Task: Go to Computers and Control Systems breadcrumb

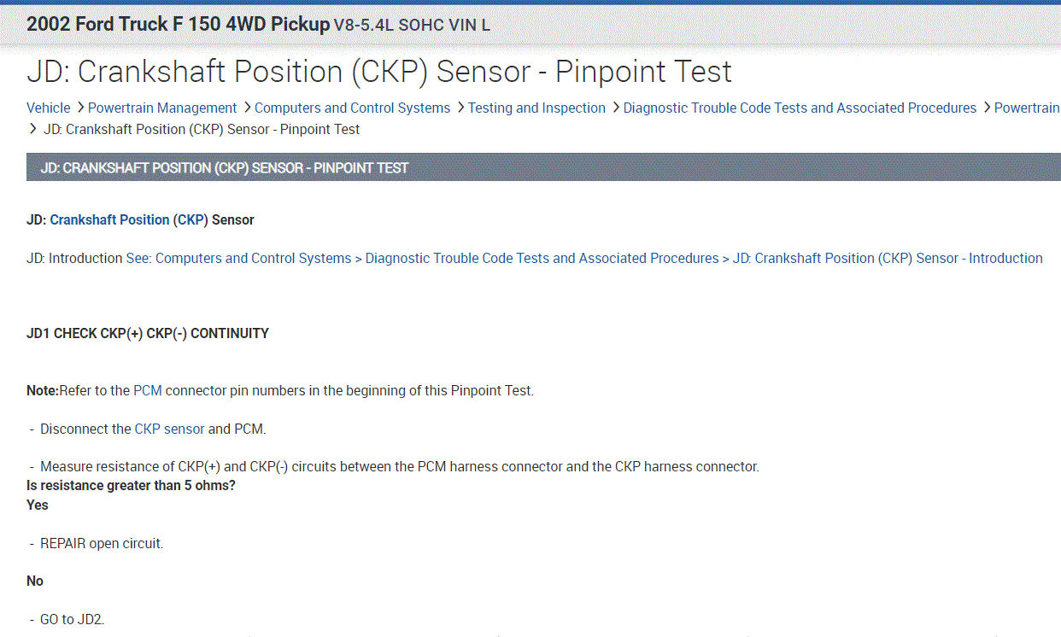Action: pos(352,108)
